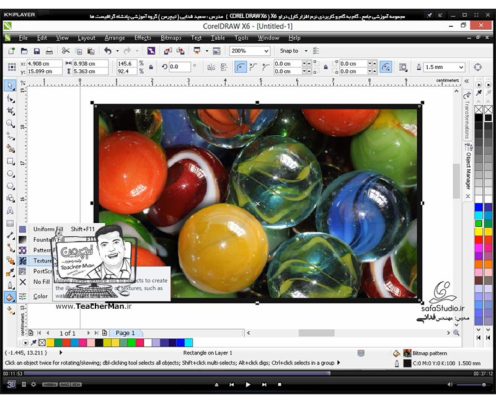Click the KMPlayer seek progress bar
Image resolution: width=496 pixels, height=403 pixels.
(x=247, y=374)
